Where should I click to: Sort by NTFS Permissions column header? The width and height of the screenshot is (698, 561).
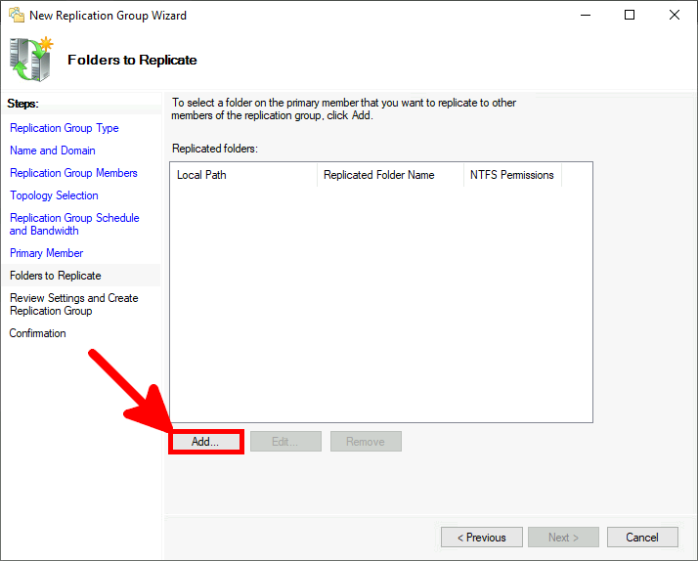pos(512,175)
